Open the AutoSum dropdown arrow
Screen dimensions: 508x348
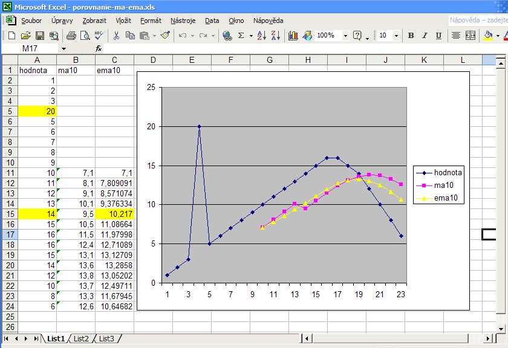pos(251,36)
